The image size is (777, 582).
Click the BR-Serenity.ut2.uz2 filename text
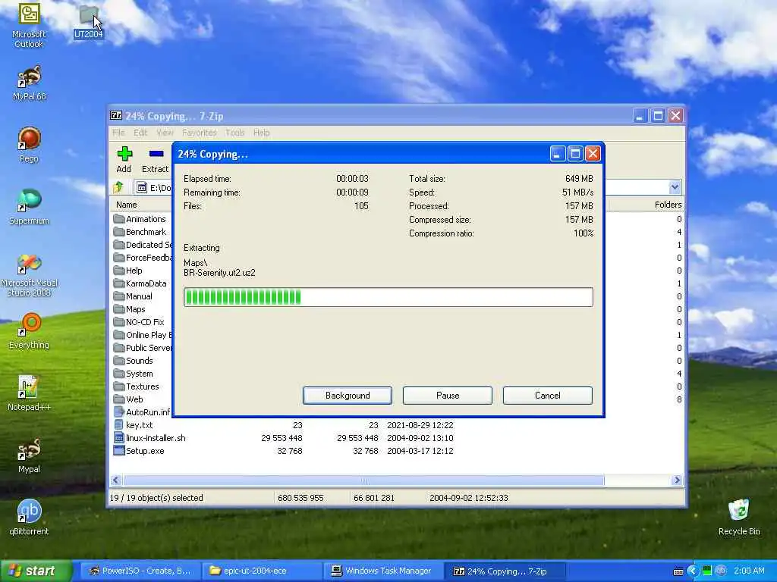pyautogui.click(x=219, y=273)
